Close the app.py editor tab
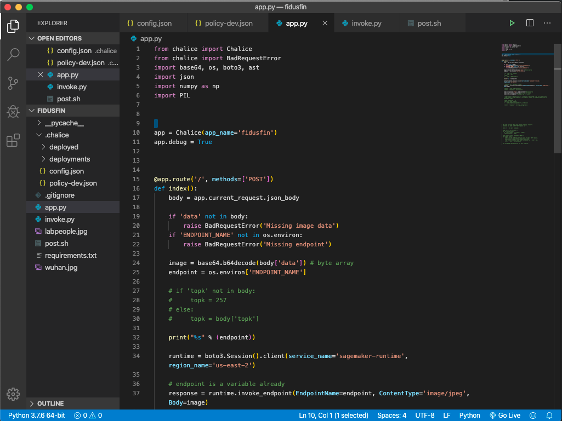Image resolution: width=562 pixels, height=421 pixels. pyautogui.click(x=325, y=24)
